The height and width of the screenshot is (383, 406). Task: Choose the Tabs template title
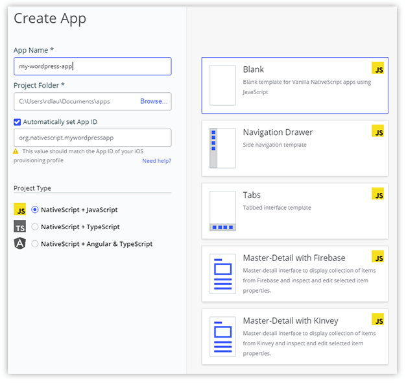pos(252,195)
